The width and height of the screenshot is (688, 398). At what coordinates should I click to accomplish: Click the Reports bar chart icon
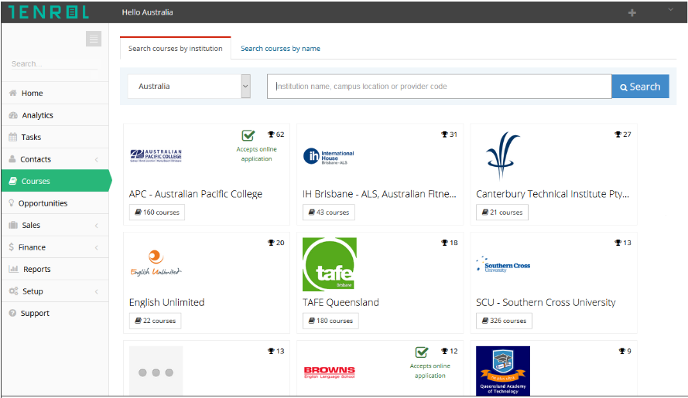[14, 269]
